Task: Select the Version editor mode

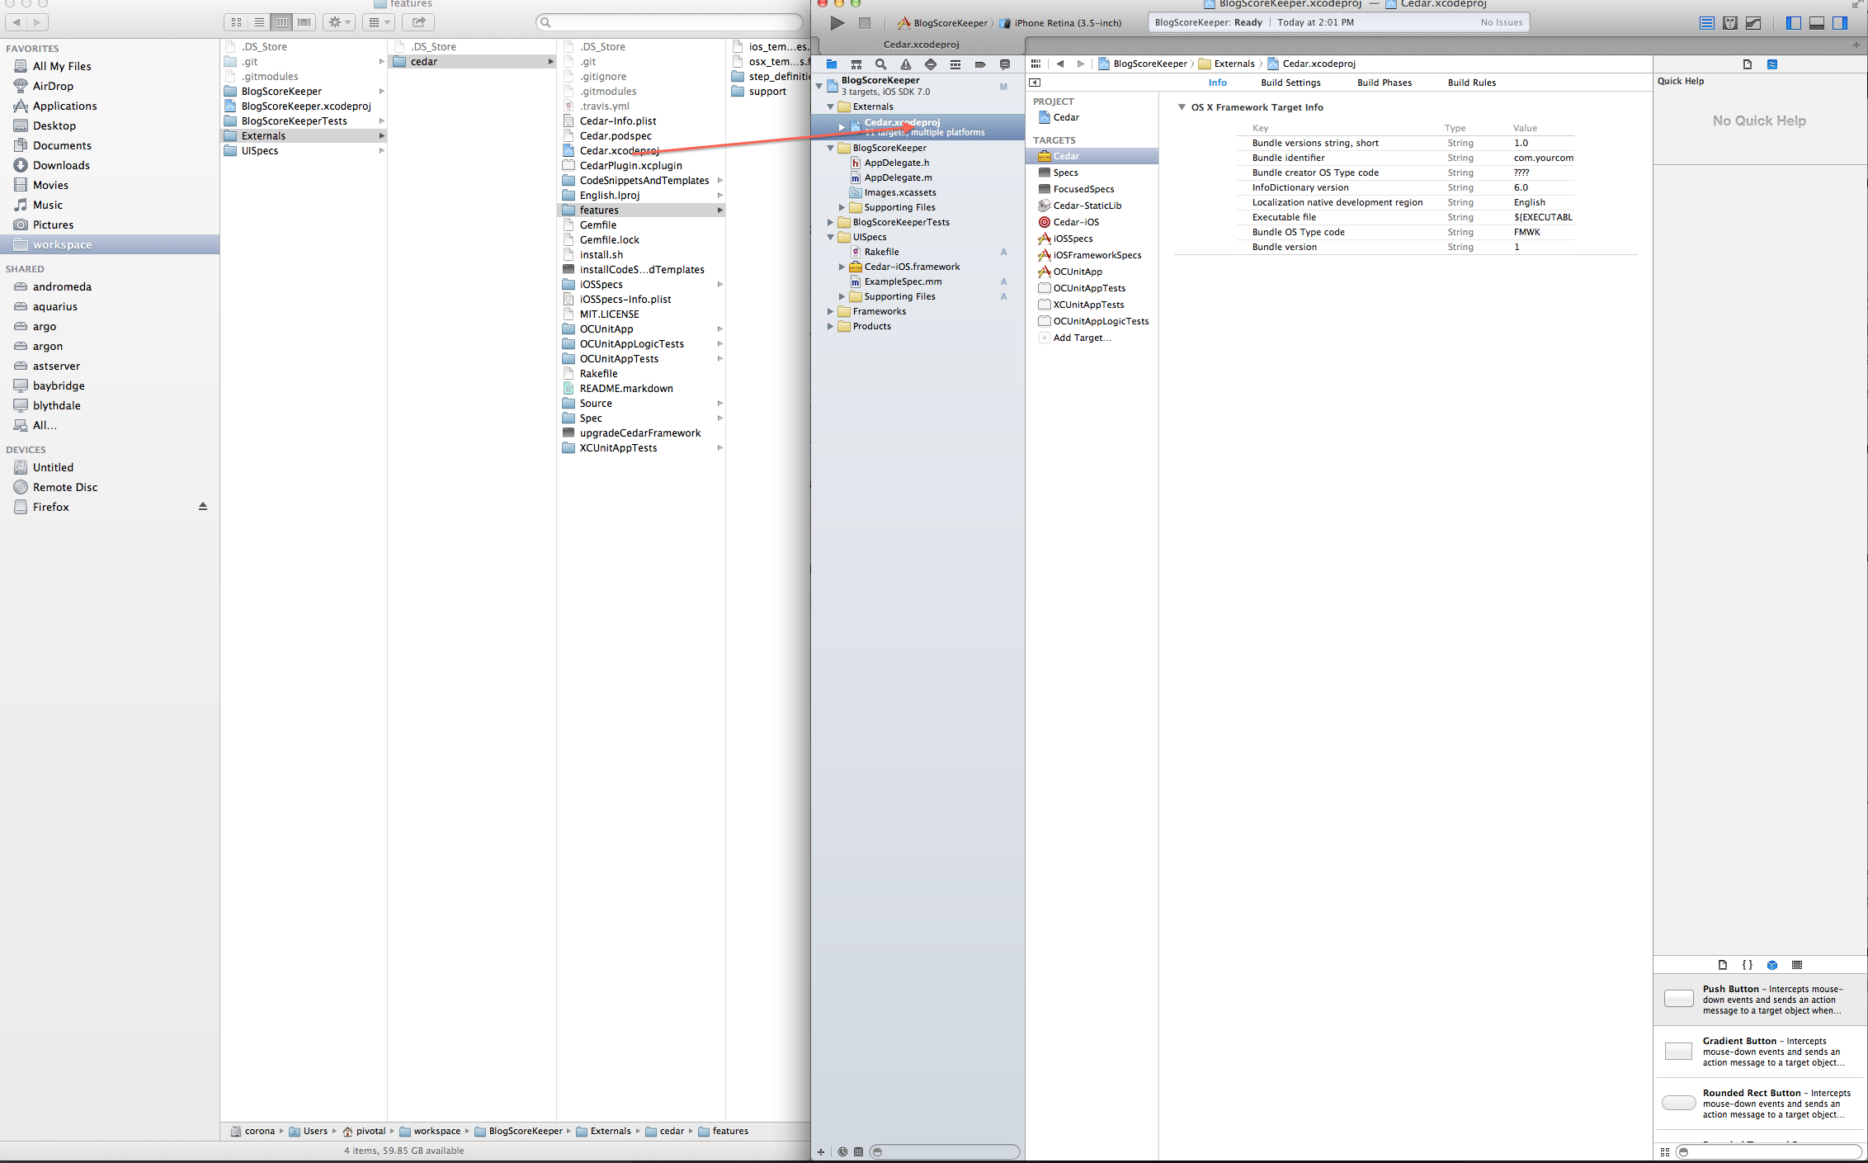Action: point(1753,23)
